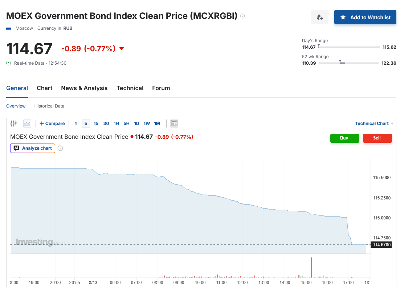Click the Day's Range slider bar
This screenshot has width=400, height=287.
click(x=349, y=47)
